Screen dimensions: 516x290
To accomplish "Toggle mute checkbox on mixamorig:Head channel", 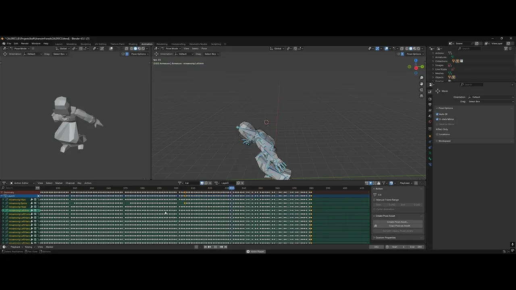I will [35, 207].
